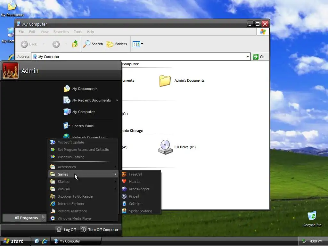Open My Documents desktop icon

point(12,9)
